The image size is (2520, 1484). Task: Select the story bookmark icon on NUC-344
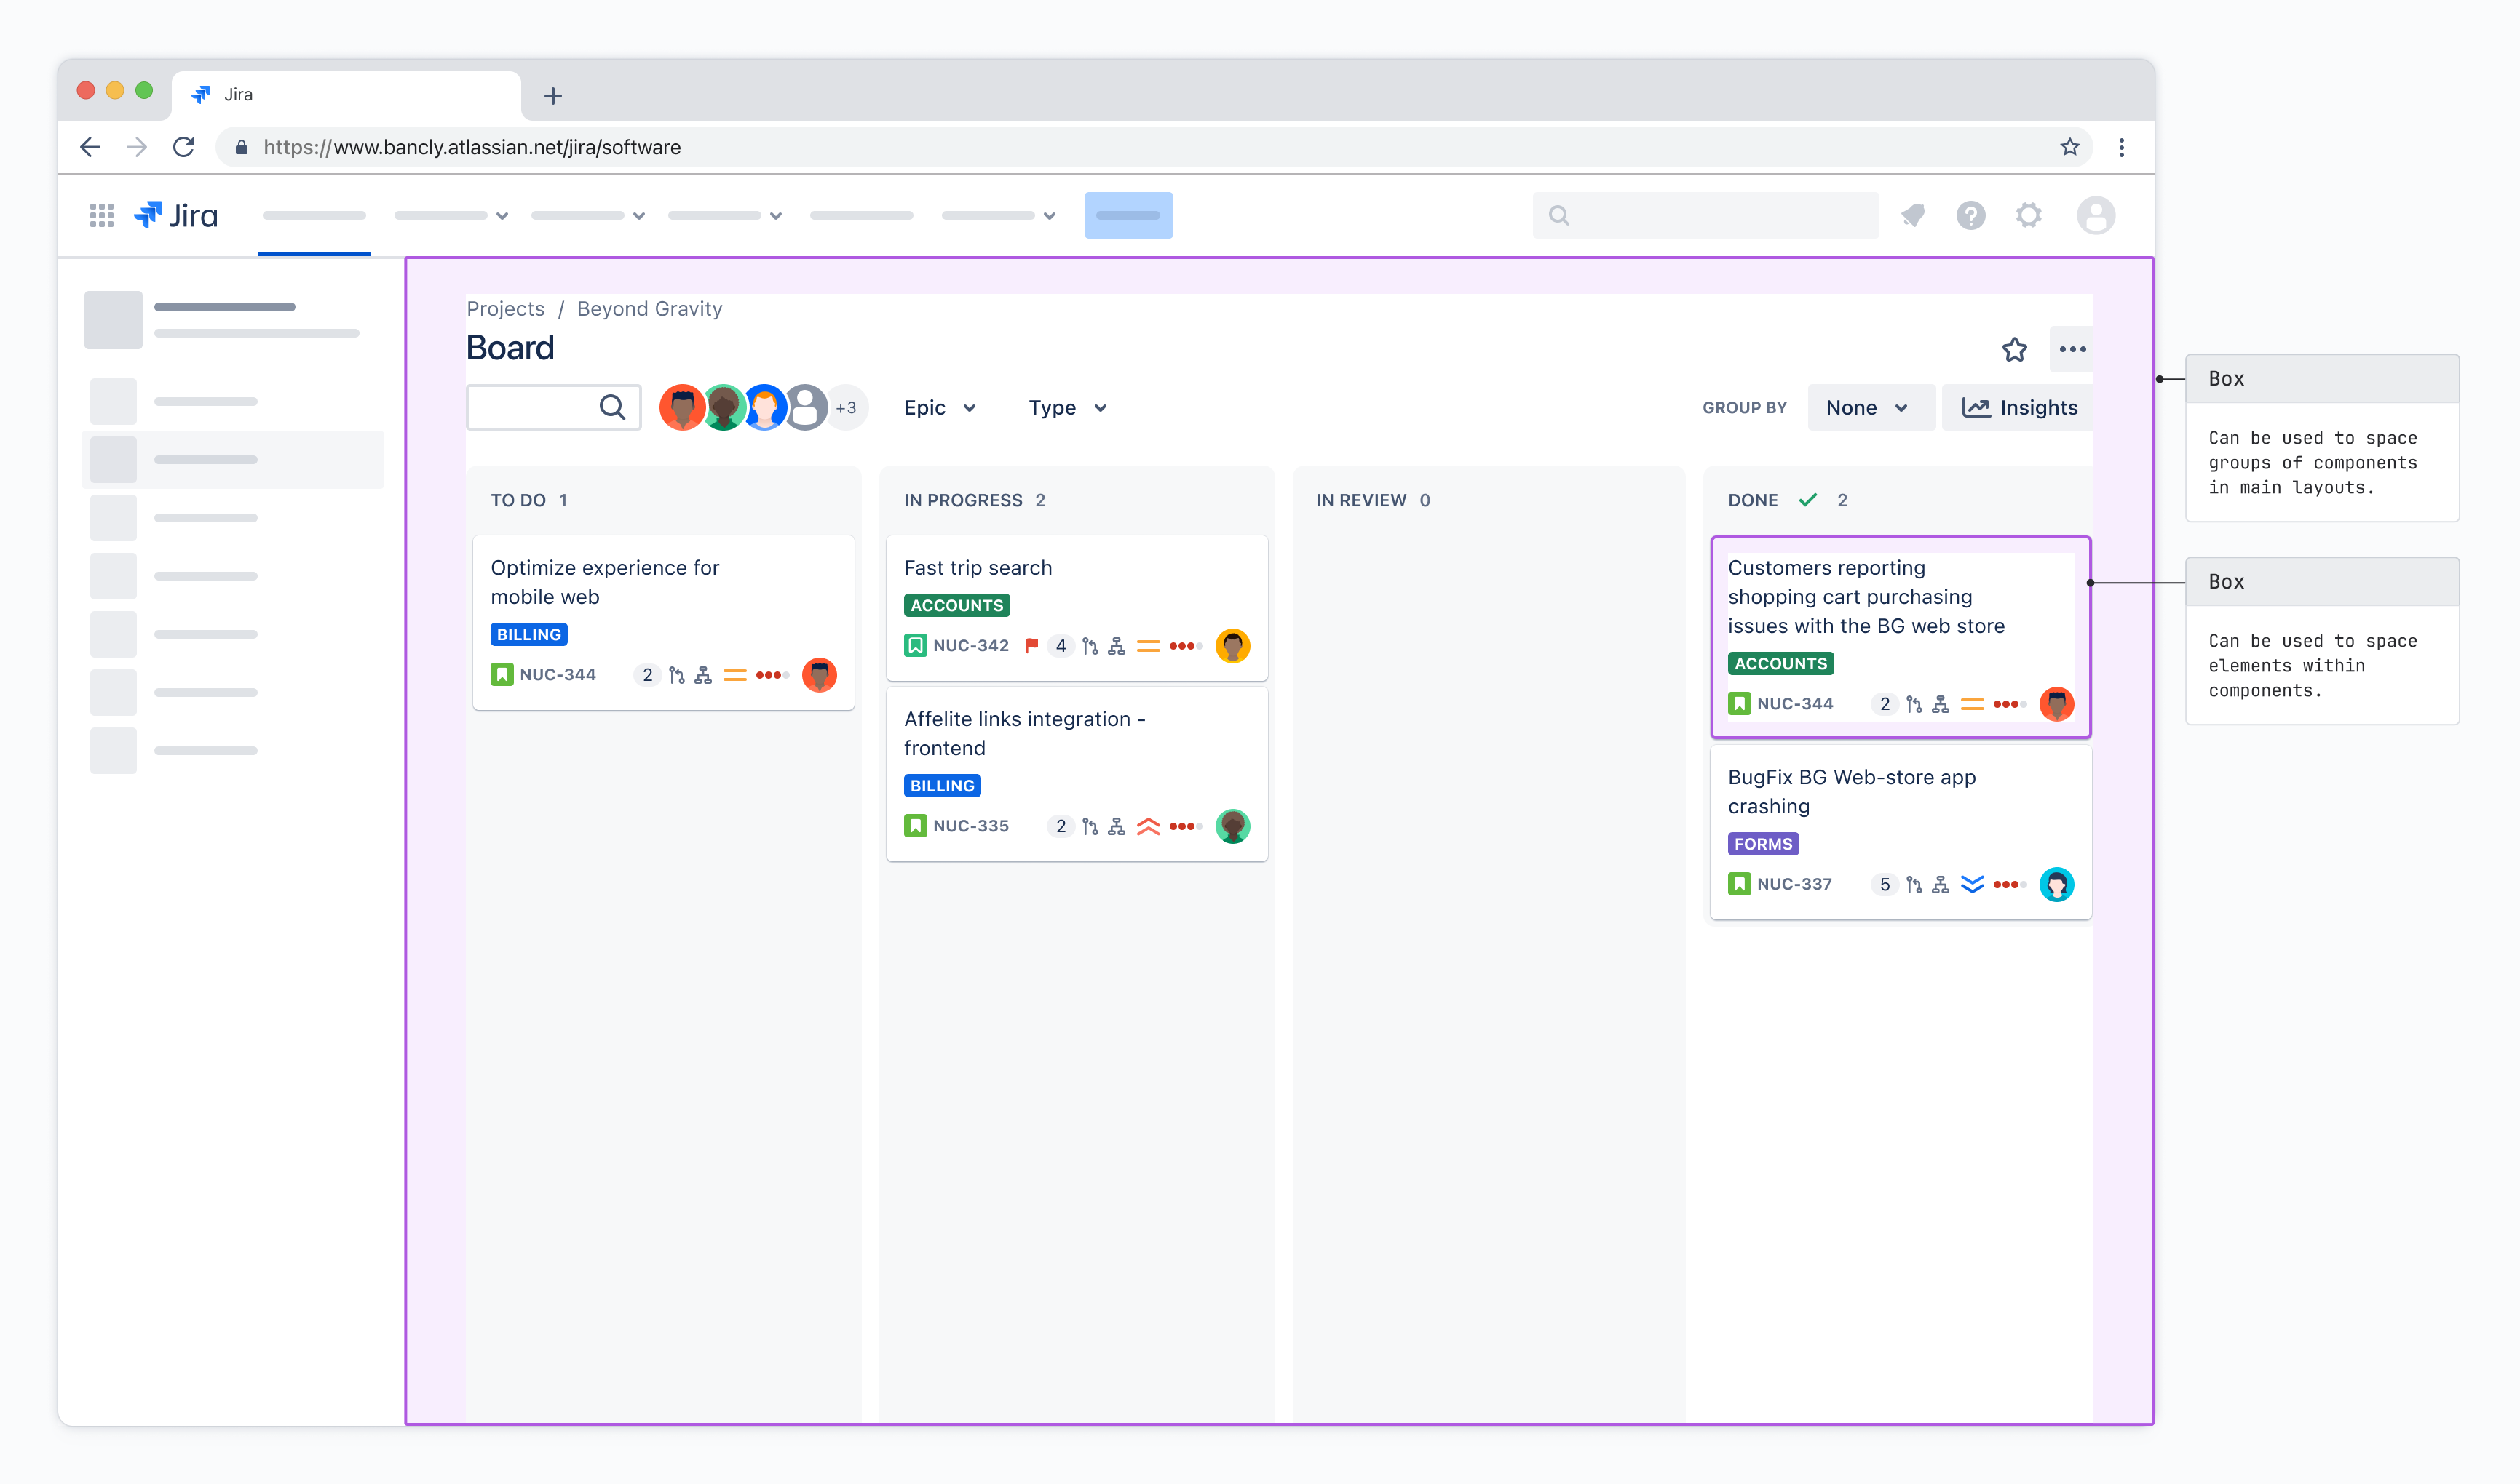click(x=503, y=674)
